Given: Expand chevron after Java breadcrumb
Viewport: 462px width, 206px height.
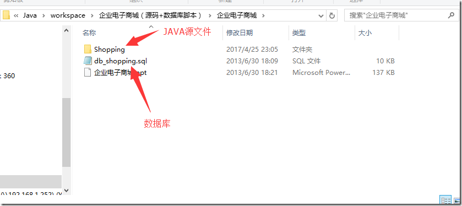Looking at the screenshot, I should pos(44,15).
